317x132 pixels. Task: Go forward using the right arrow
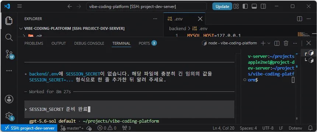point(79,7)
